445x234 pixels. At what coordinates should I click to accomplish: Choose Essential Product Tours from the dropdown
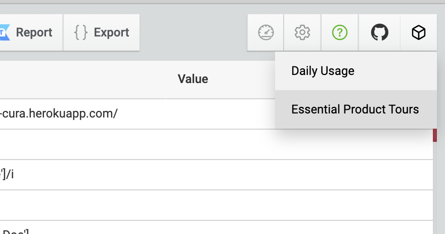356,109
